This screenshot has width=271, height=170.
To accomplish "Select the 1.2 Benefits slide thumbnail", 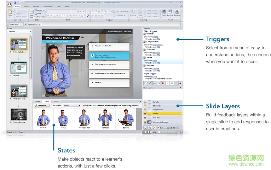I will (x=18, y=67).
